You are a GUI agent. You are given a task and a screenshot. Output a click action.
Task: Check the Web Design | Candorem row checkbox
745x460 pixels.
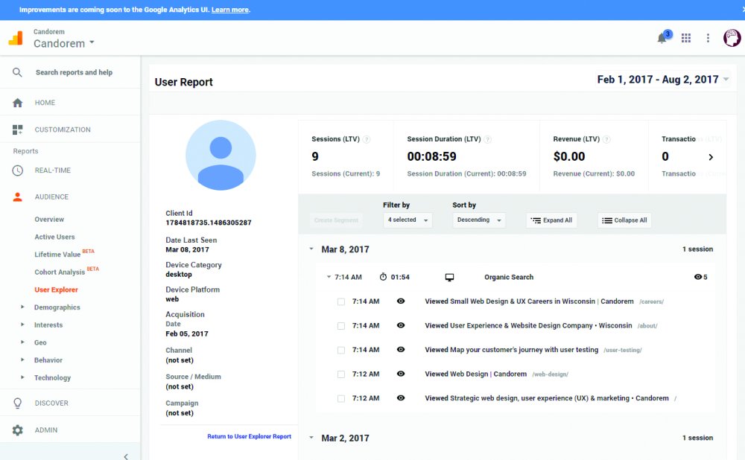pyautogui.click(x=341, y=374)
